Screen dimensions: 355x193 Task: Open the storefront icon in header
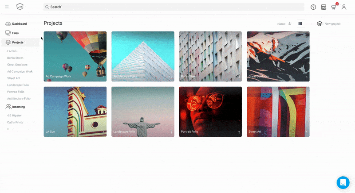pos(323,7)
